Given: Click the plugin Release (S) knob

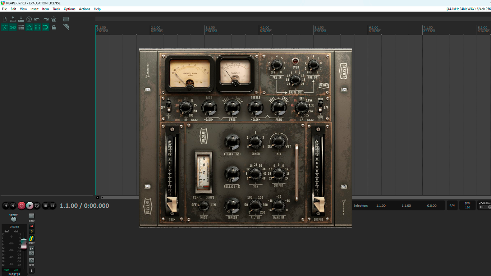Looking at the screenshot, I should click(x=232, y=174).
